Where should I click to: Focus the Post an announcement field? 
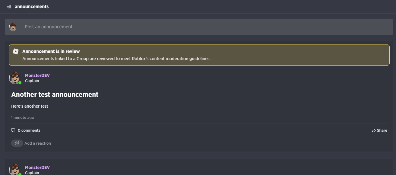pos(205,27)
